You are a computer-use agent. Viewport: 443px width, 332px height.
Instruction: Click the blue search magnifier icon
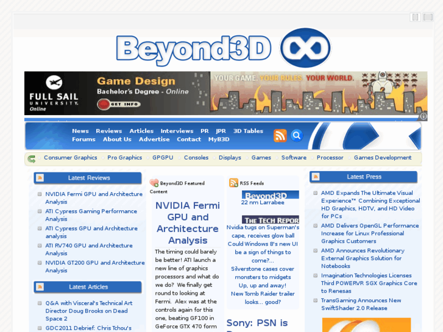pyautogui.click(x=297, y=136)
